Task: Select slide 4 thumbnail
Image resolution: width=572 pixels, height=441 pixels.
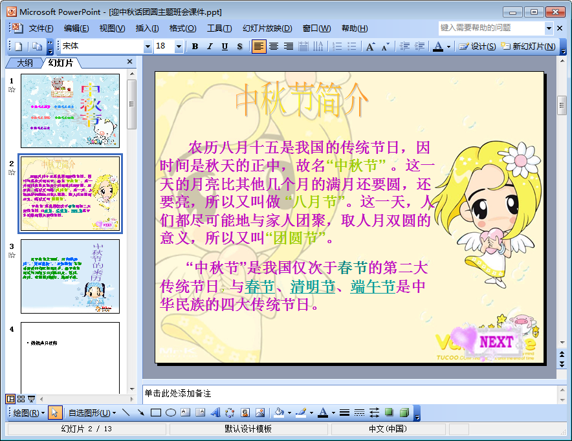Action: click(x=70, y=358)
